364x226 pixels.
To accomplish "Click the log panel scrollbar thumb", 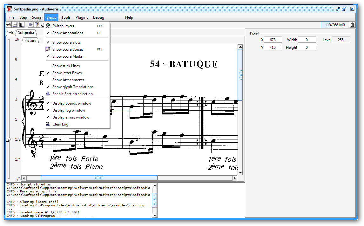I will pyautogui.click(x=155, y=200).
